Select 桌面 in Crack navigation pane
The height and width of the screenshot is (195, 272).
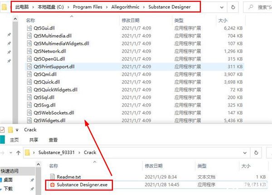[8, 180]
